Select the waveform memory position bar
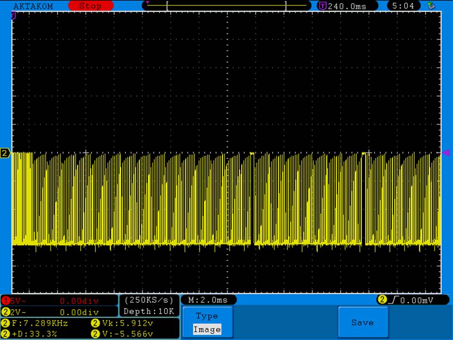 226,6
